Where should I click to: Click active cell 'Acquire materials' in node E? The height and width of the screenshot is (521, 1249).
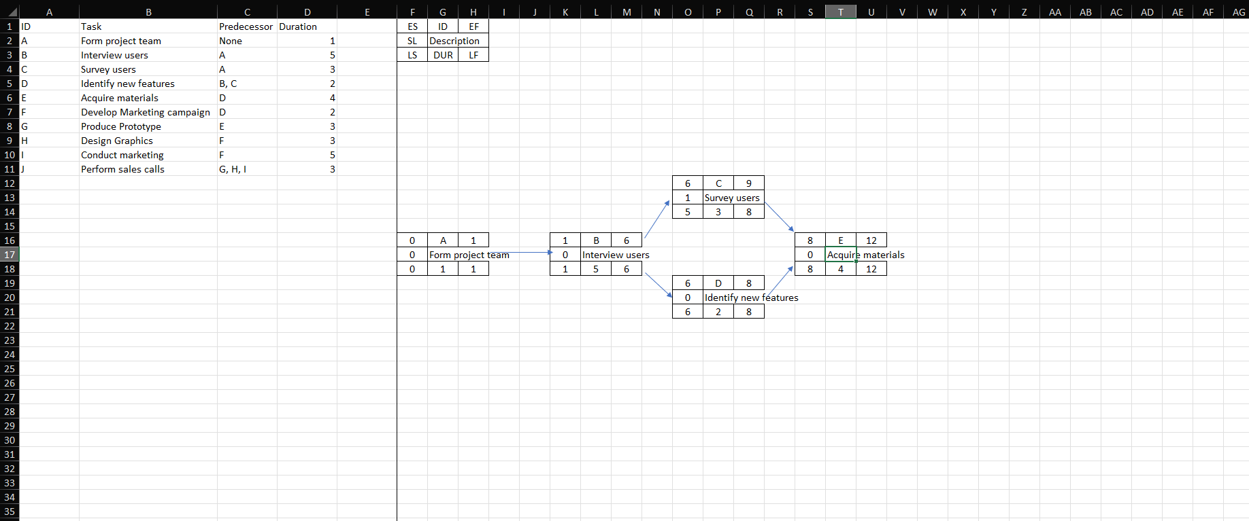click(x=841, y=255)
